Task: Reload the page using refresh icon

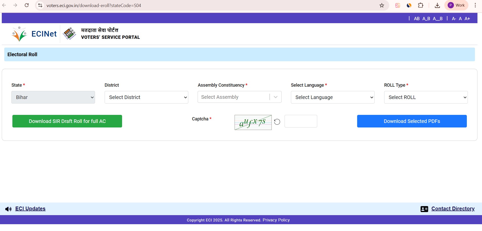Action: (27, 5)
